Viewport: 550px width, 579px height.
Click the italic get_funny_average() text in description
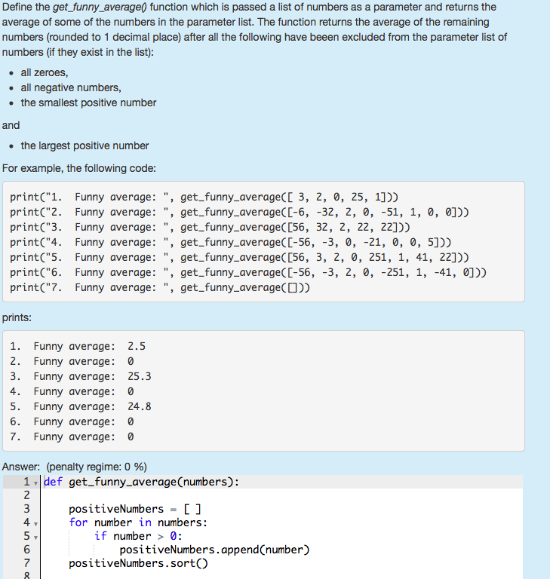(100, 7)
